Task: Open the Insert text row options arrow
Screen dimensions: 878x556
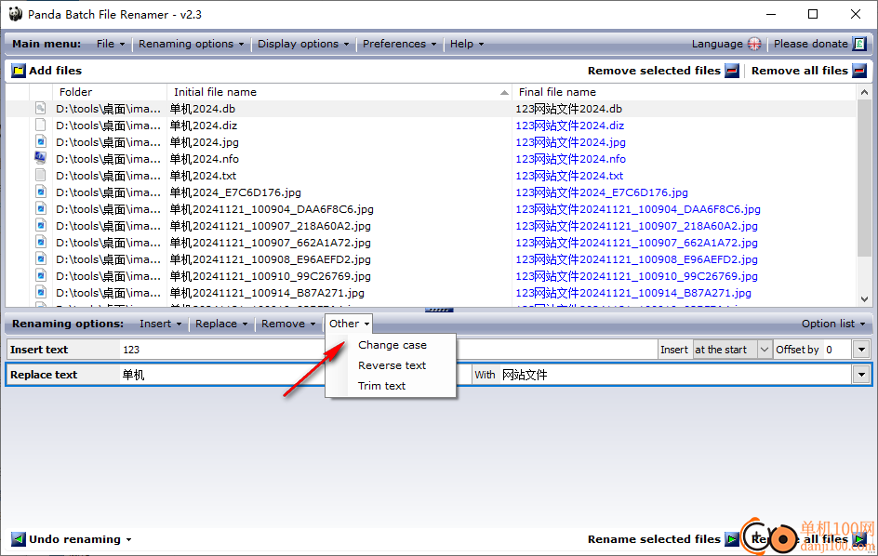Action: 861,350
